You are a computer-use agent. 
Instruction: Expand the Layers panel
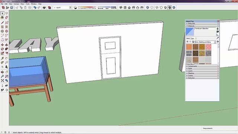tap(202, 71)
